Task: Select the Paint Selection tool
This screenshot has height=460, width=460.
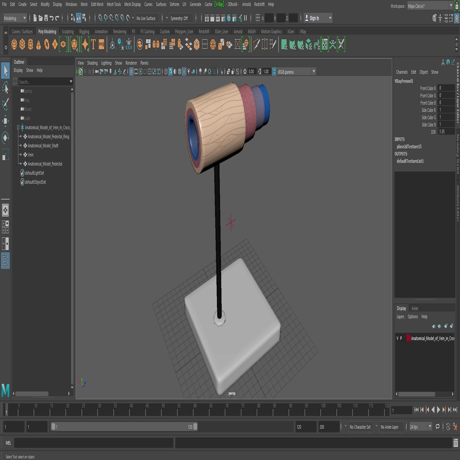Action: pos(5,104)
